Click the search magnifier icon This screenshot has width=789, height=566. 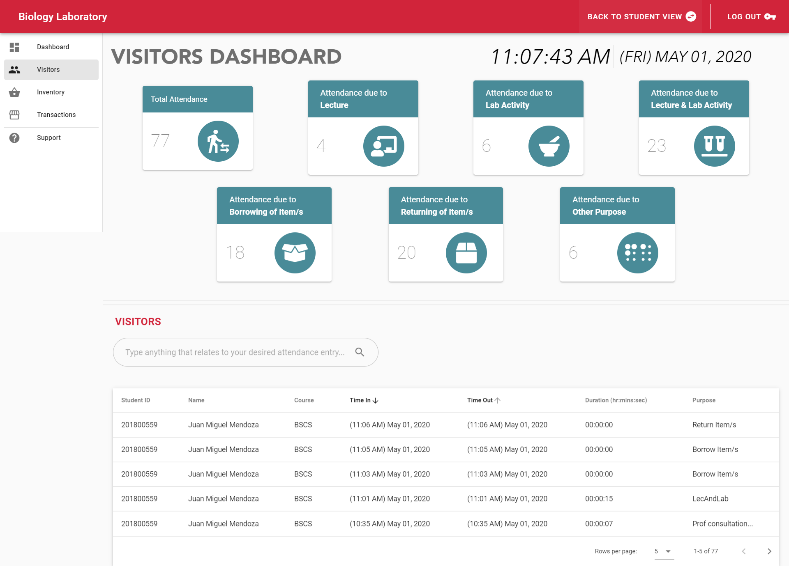pyautogui.click(x=360, y=352)
